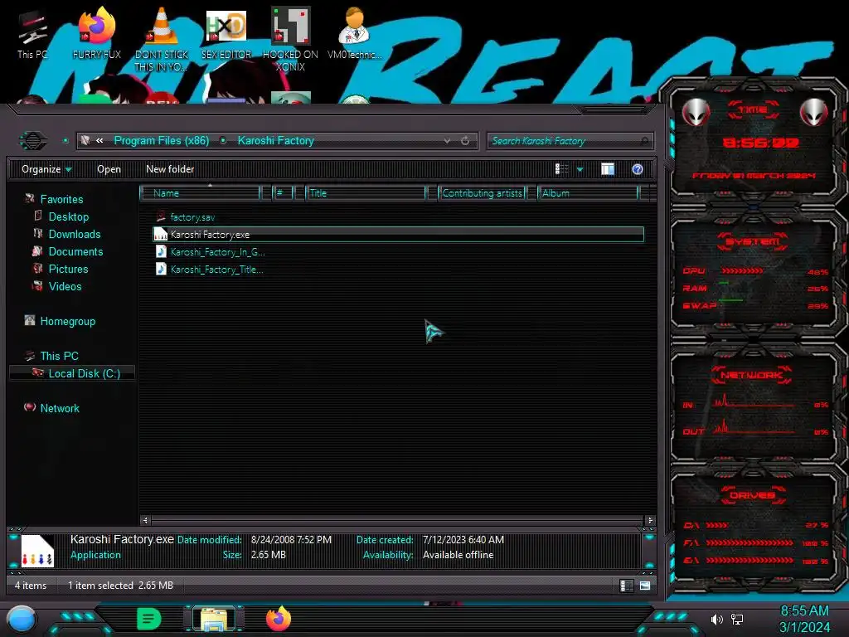
Task: Open HOOKED ON XONIX desktop shortcut
Action: (290, 39)
